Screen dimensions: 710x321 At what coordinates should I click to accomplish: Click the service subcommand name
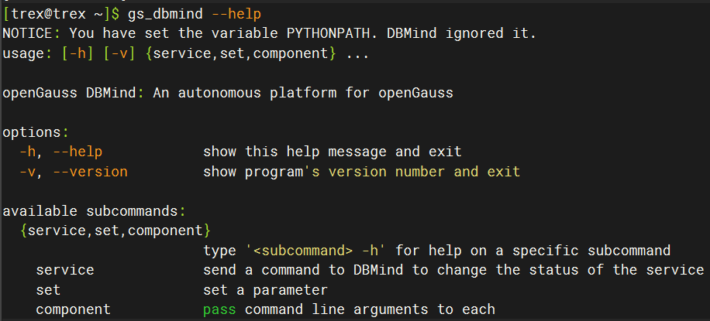tap(64, 270)
